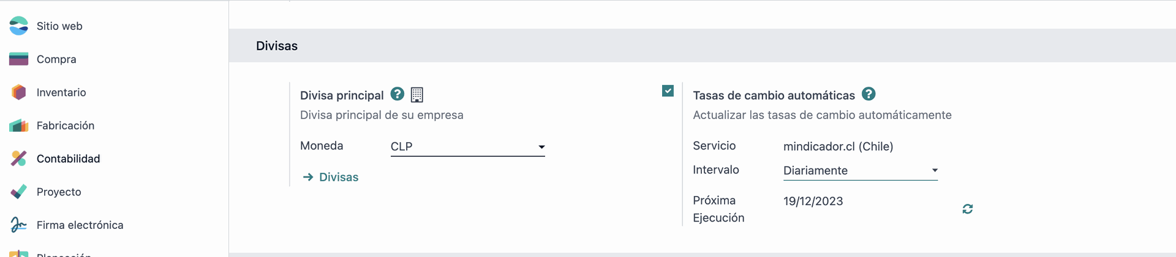Image resolution: width=1176 pixels, height=257 pixels.
Task: Open the Sitio web app icon
Action: (x=19, y=26)
